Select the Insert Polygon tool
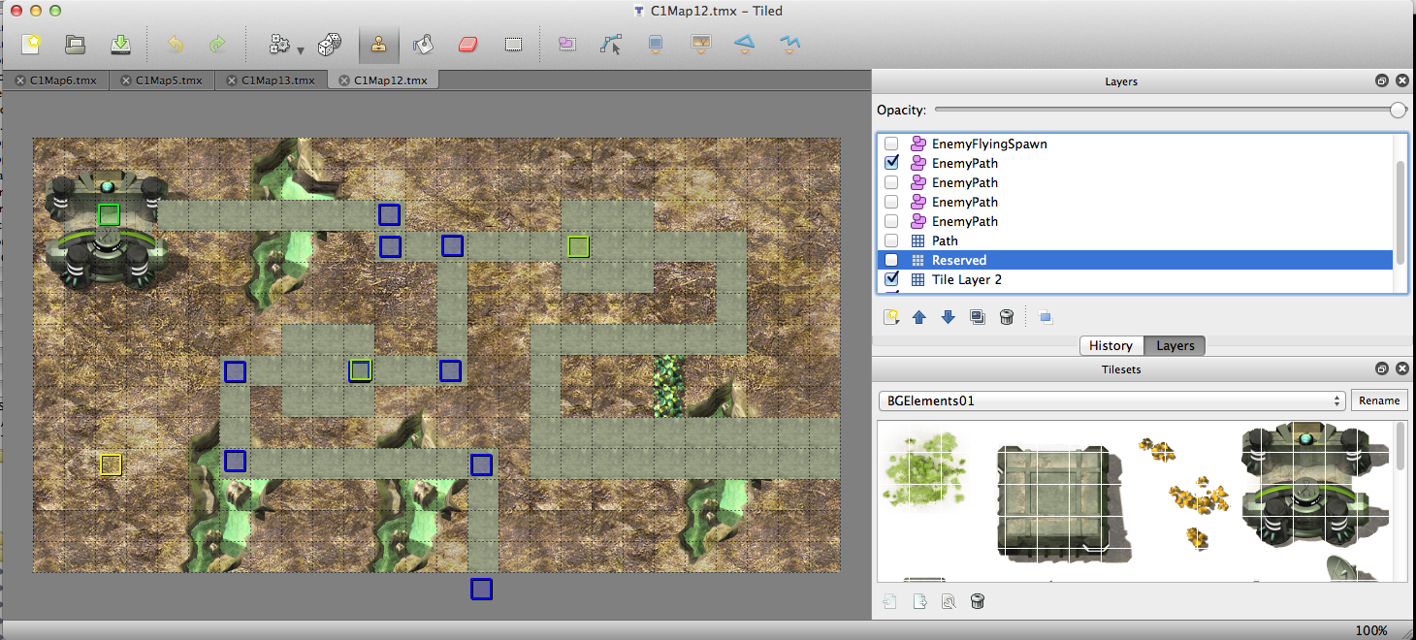This screenshot has height=640, width=1416. tap(745, 44)
